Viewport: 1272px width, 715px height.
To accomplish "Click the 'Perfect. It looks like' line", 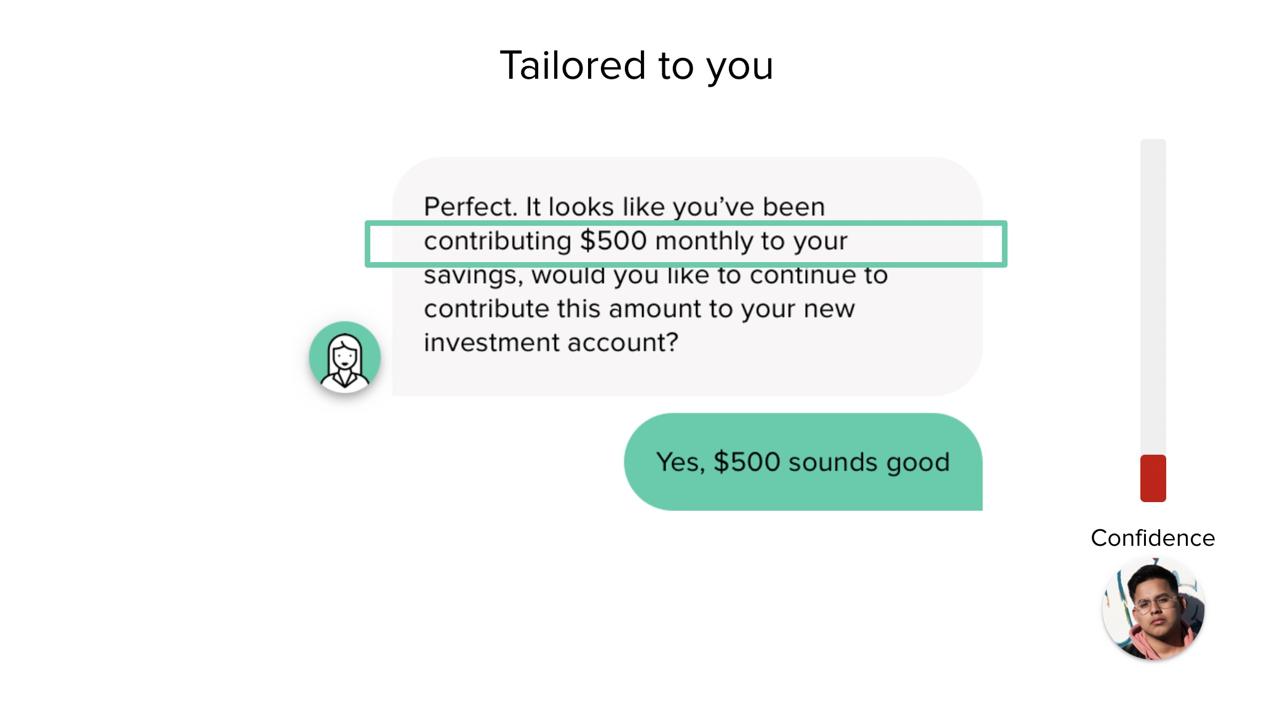I will 624,207.
